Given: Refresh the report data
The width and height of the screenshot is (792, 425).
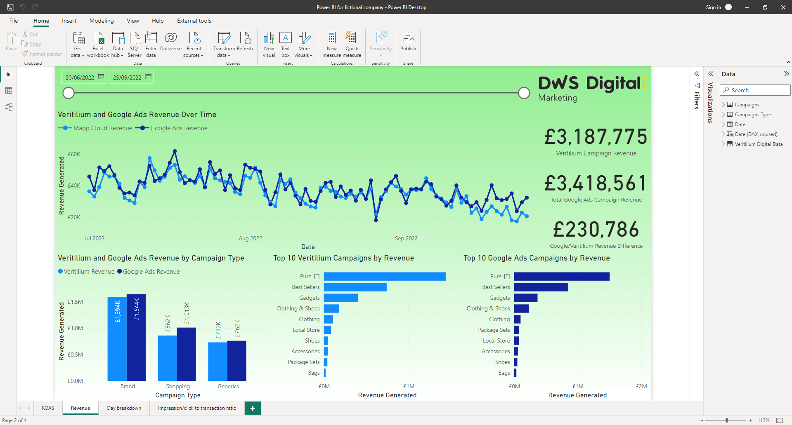Looking at the screenshot, I should (245, 38).
